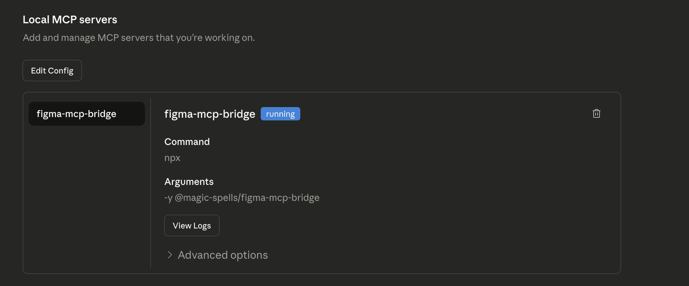This screenshot has width=689, height=286.
Task: Click the Local MCP servers heading
Action: (x=70, y=20)
